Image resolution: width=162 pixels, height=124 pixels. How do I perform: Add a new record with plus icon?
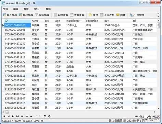click(22, 116)
